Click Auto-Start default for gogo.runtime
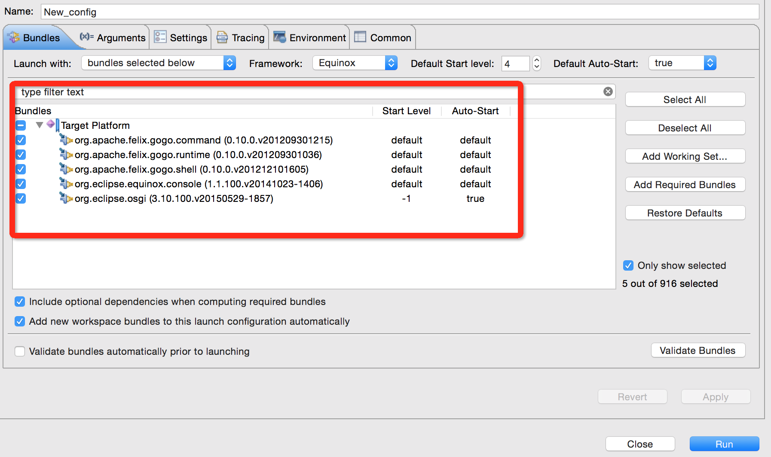 475,155
